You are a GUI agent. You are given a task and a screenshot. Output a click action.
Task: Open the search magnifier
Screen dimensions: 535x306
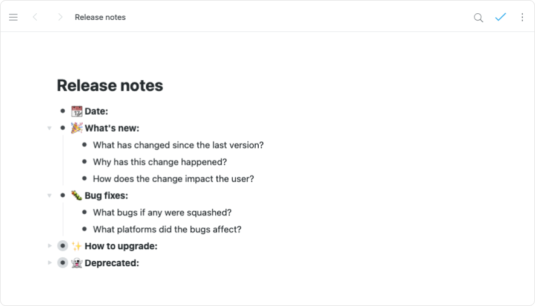pyautogui.click(x=478, y=18)
